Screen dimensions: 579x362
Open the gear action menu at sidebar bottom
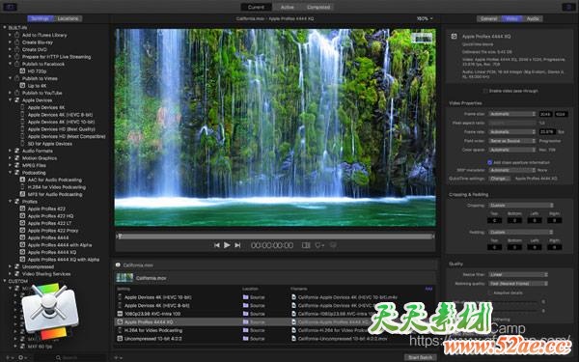coord(21,357)
